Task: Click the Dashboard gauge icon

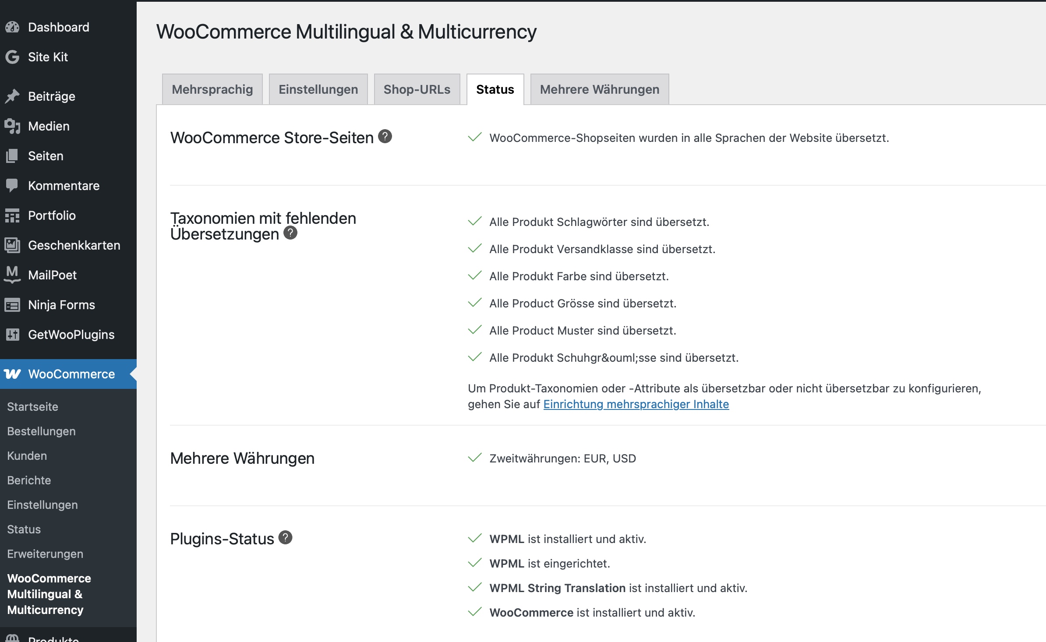Action: tap(12, 27)
